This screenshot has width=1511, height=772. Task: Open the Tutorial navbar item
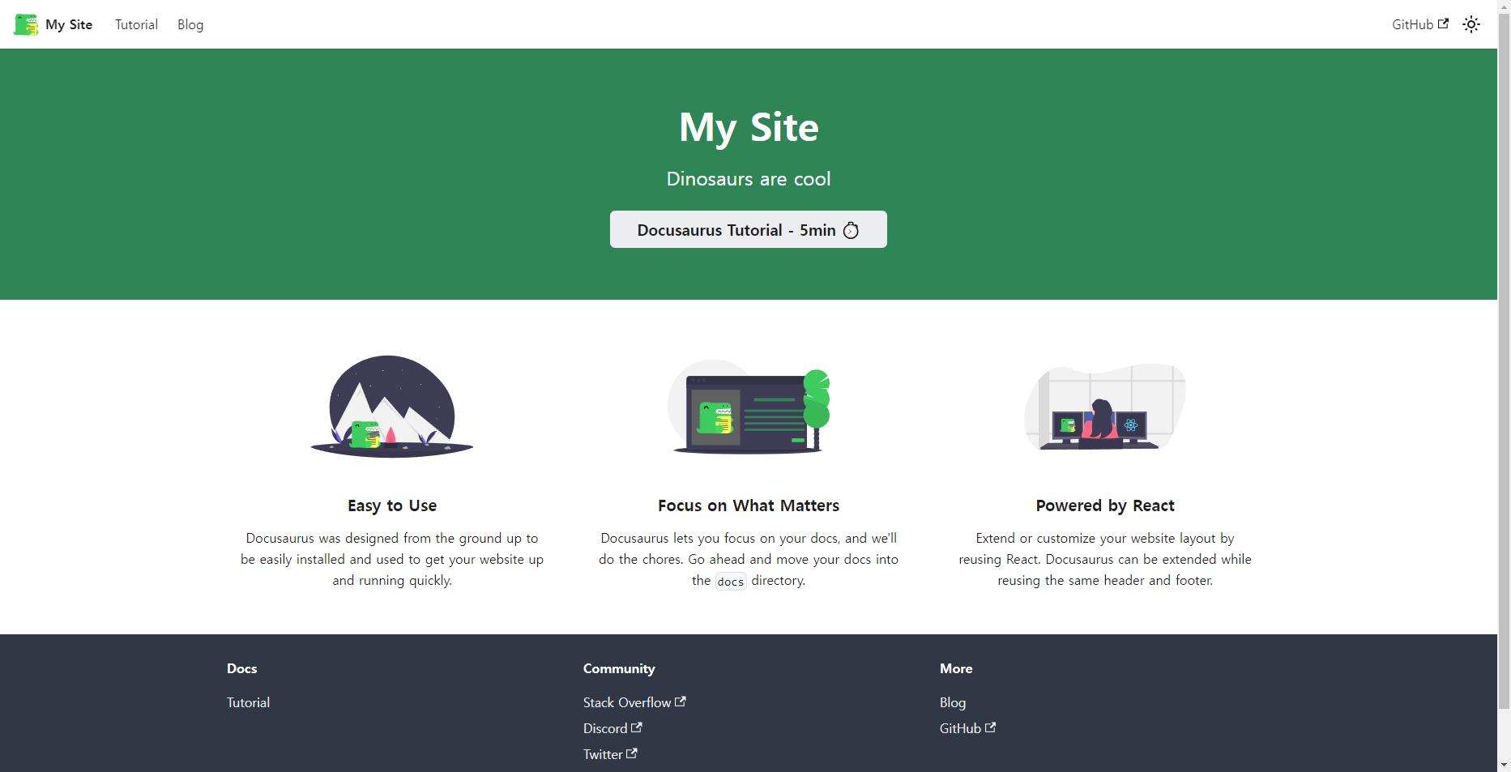[x=136, y=24]
